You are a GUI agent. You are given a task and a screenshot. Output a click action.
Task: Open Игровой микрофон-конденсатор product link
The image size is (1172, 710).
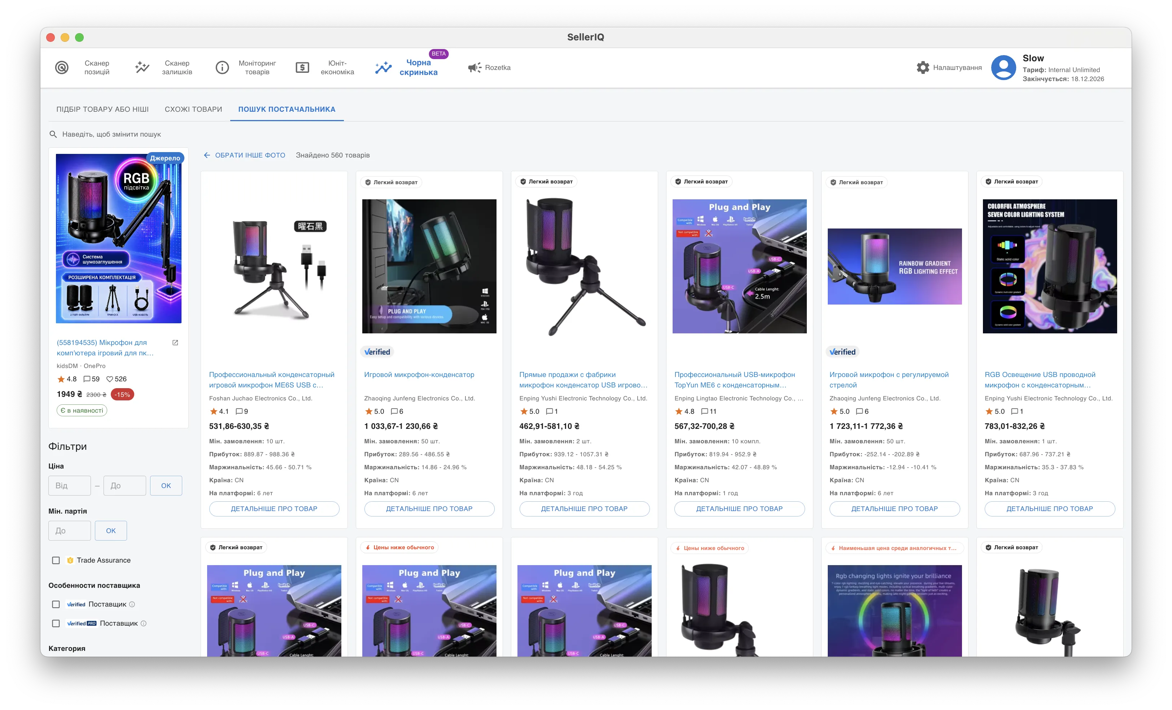click(x=419, y=375)
